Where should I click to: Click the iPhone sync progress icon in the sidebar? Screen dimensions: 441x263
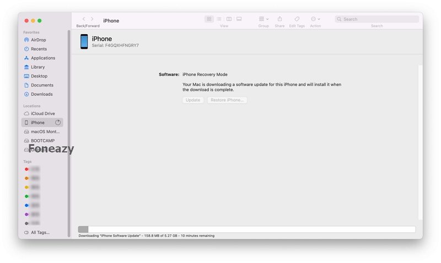click(x=58, y=122)
